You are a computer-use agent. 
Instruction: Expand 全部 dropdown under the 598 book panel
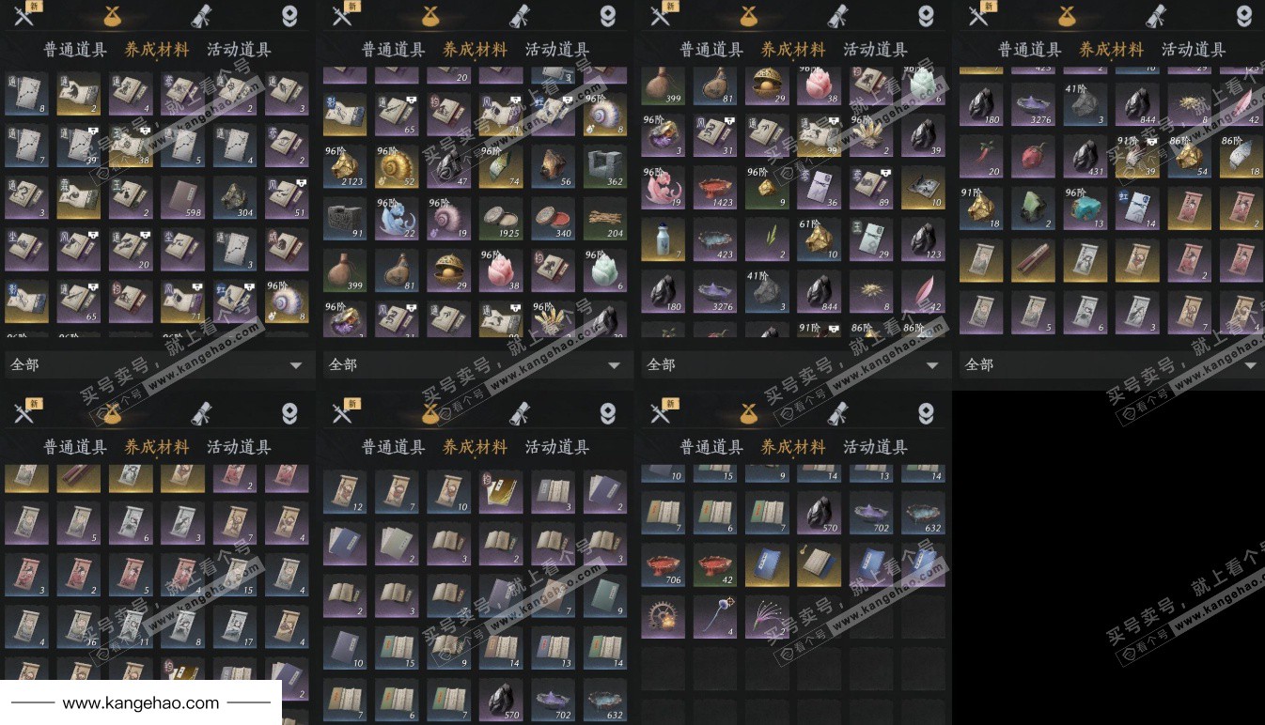(158, 364)
